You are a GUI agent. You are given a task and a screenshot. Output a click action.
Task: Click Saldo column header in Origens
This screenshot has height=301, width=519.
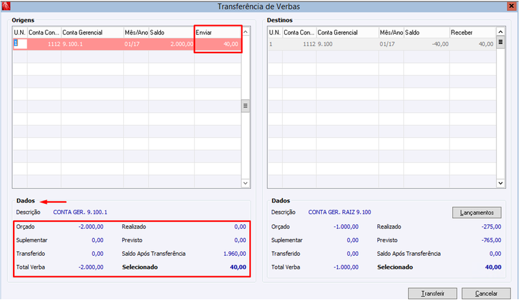[171, 32]
